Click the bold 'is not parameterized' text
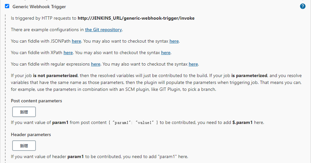Viewport: 311px width, 163px height. (55, 75)
